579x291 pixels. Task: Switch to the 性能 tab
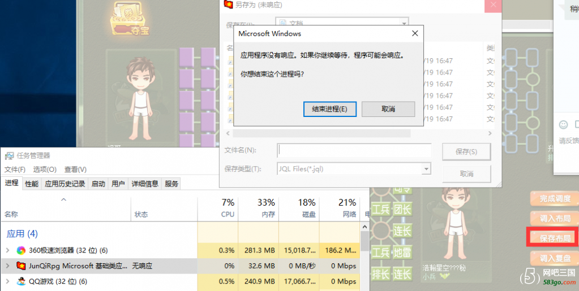click(32, 184)
